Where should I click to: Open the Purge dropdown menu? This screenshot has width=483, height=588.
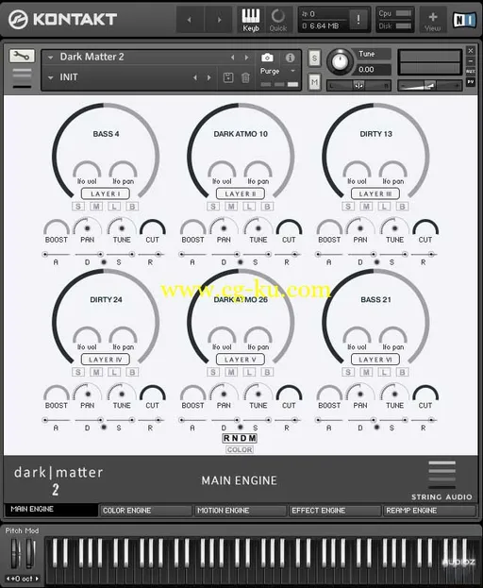pos(292,71)
